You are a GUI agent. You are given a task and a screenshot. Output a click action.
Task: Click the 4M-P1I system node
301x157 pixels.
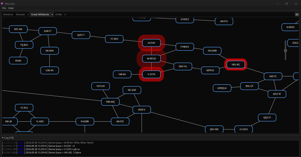click(224, 21)
